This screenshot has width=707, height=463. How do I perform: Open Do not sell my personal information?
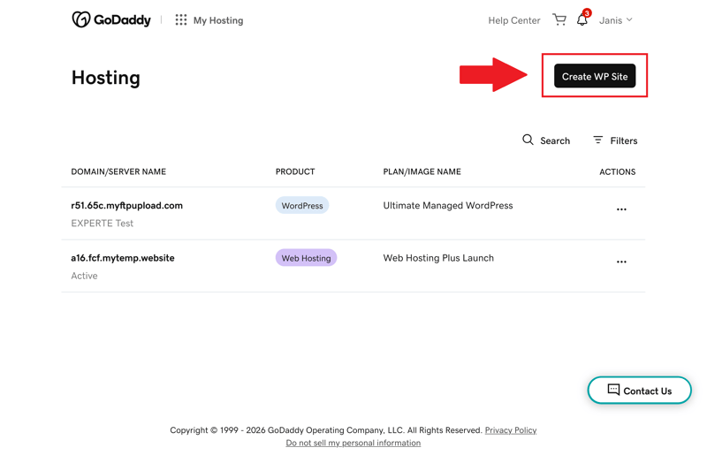tap(353, 443)
